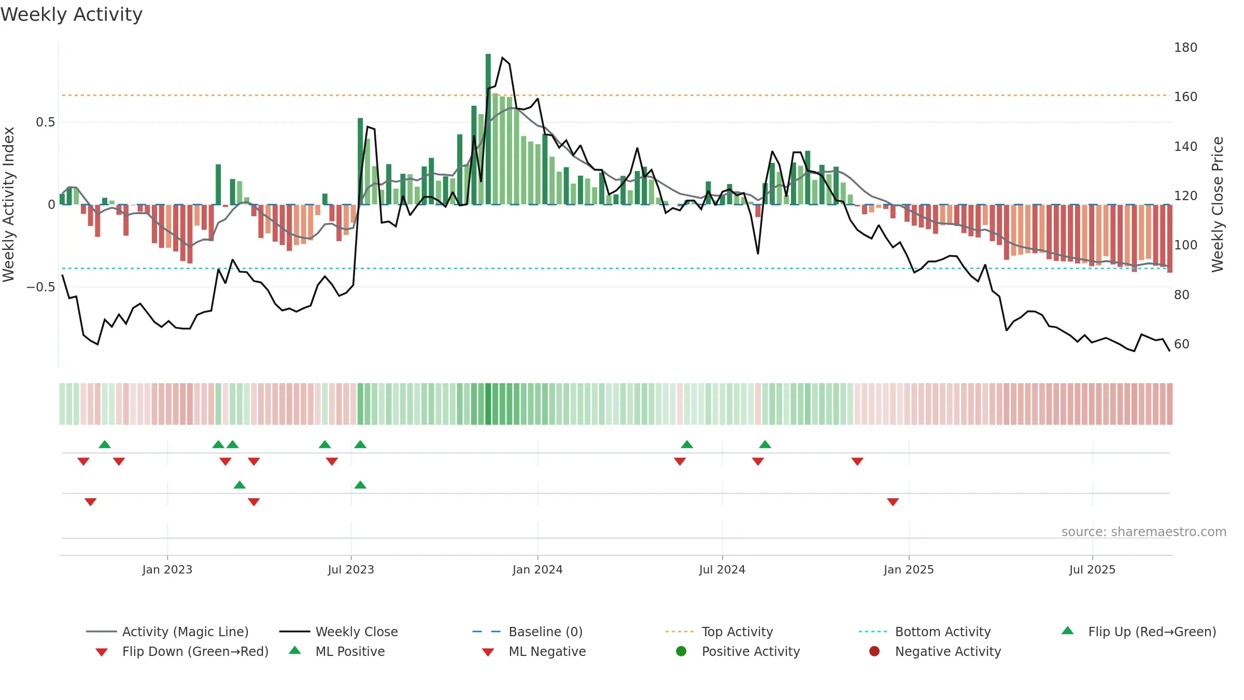Click the green Flip Up legend triangle

[x=1067, y=631]
